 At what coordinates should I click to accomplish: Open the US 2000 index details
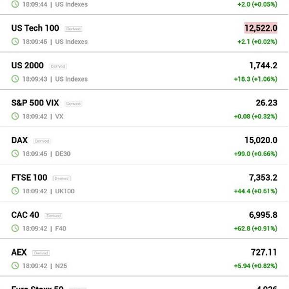144,71
